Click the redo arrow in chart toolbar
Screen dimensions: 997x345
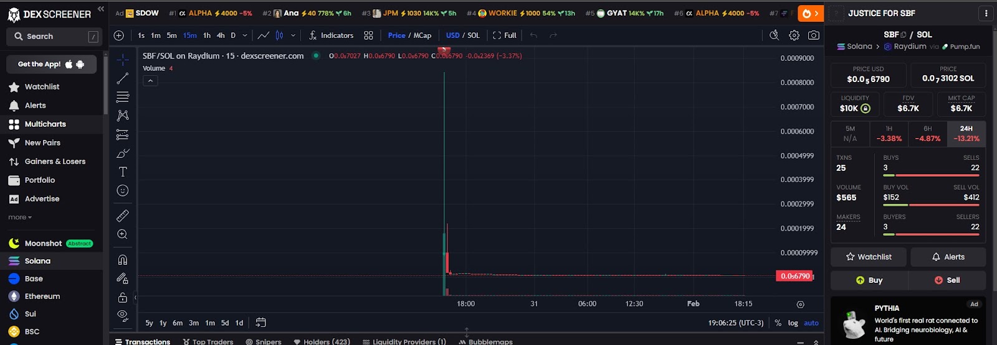pyautogui.click(x=553, y=35)
